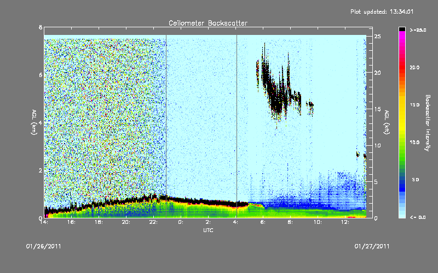The height and width of the screenshot is (273, 438).
Task: Click the 10.0 colorbar label
Action: (x=414, y=142)
